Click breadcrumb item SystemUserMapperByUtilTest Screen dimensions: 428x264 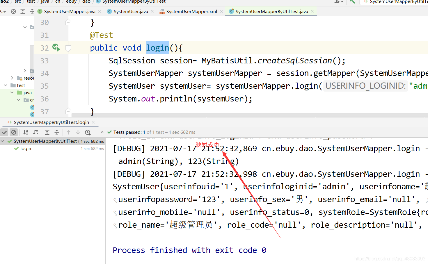[x=134, y=2]
